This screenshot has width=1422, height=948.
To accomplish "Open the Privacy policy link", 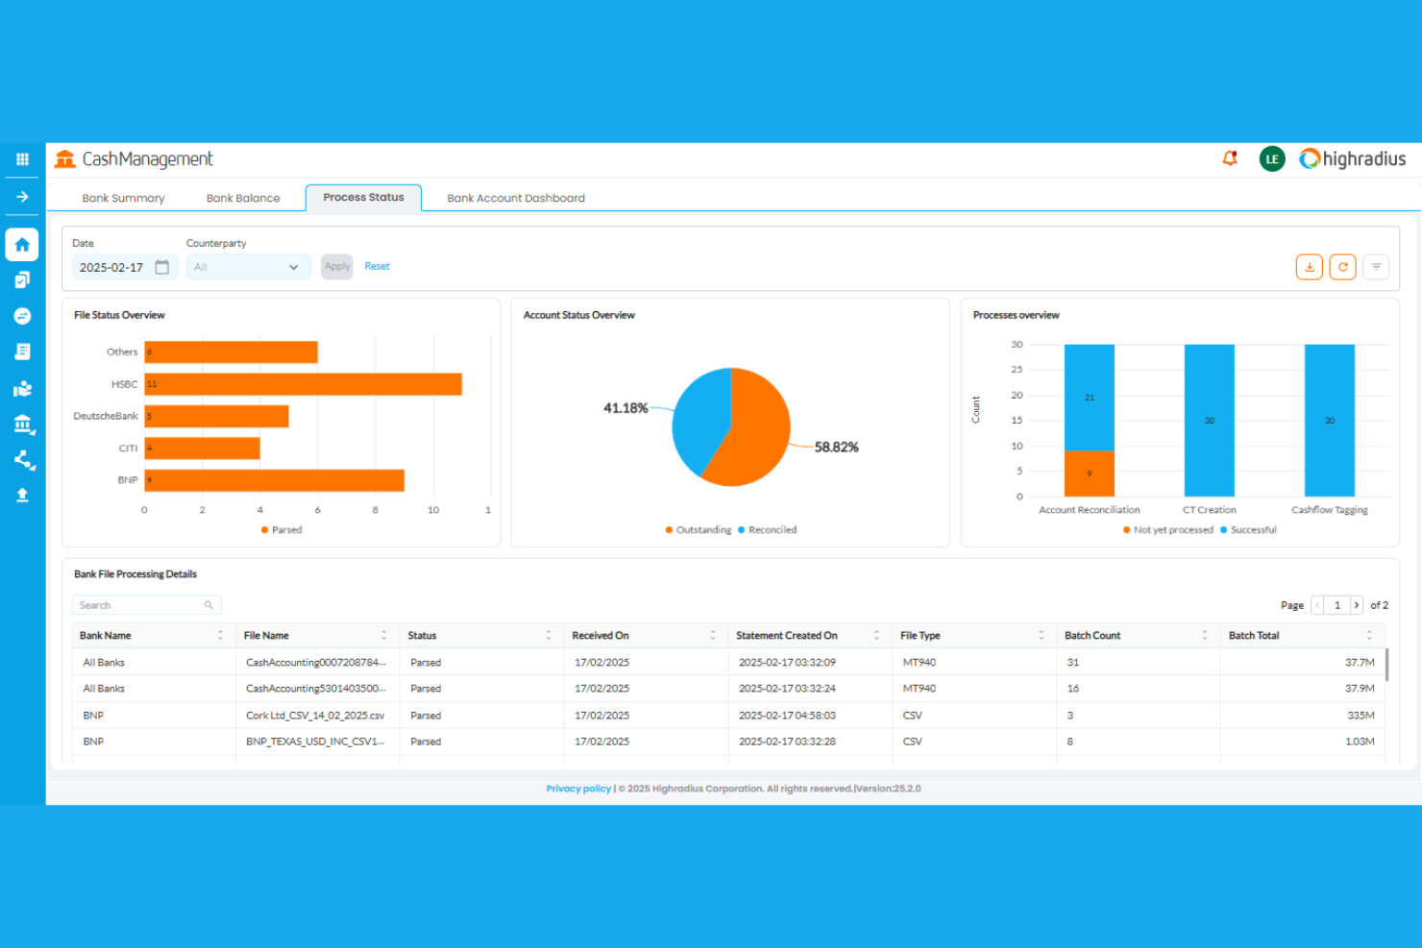I will (578, 788).
